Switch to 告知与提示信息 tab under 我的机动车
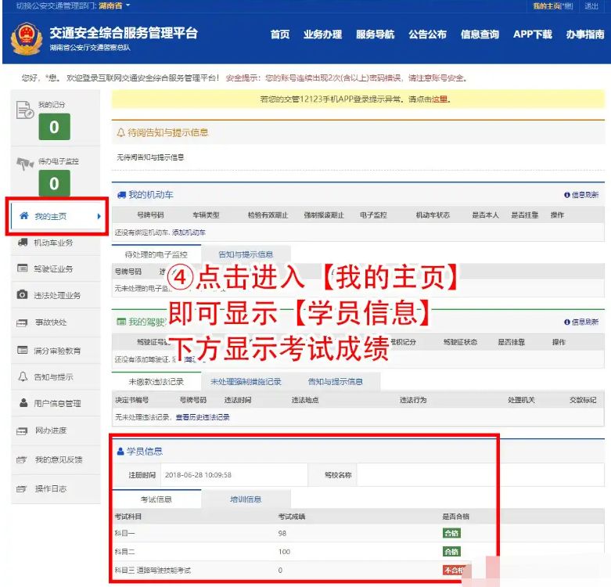 [x=246, y=254]
